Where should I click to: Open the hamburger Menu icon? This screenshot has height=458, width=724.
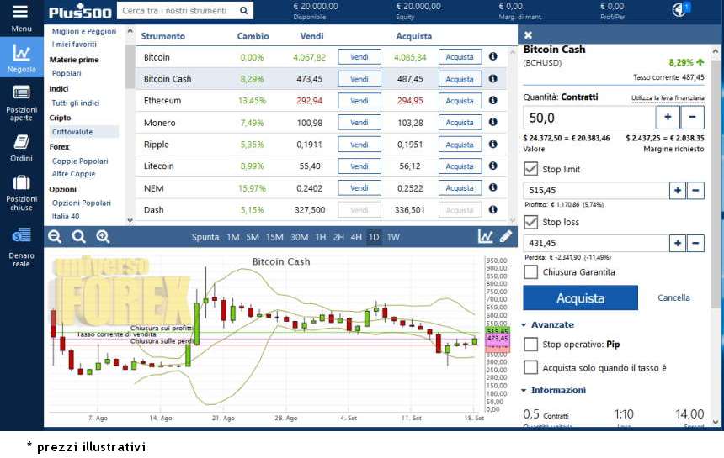click(21, 13)
